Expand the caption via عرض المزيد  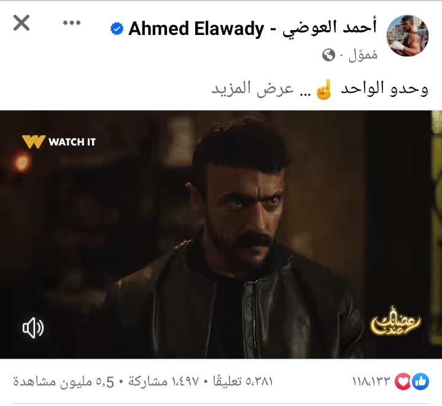252,88
